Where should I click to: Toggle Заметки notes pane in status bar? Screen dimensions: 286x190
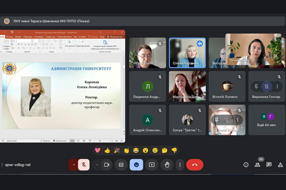(45, 141)
